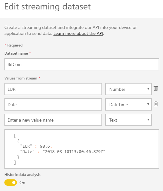The height and width of the screenshot is (191, 163).
Task: Open the Text type dropdown for new value
Action: tap(128, 120)
